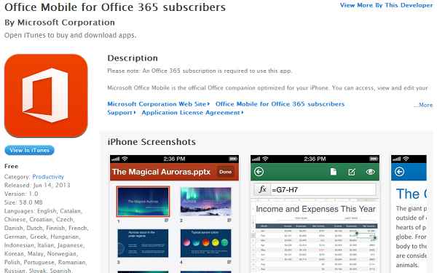437x273 pixels.
Task: Click the signal bars in Excel screenshot
Action: click(x=256, y=159)
